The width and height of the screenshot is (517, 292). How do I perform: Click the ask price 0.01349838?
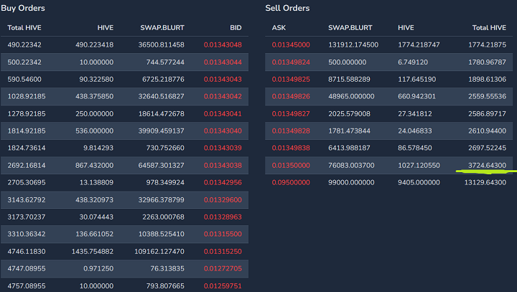(x=291, y=148)
